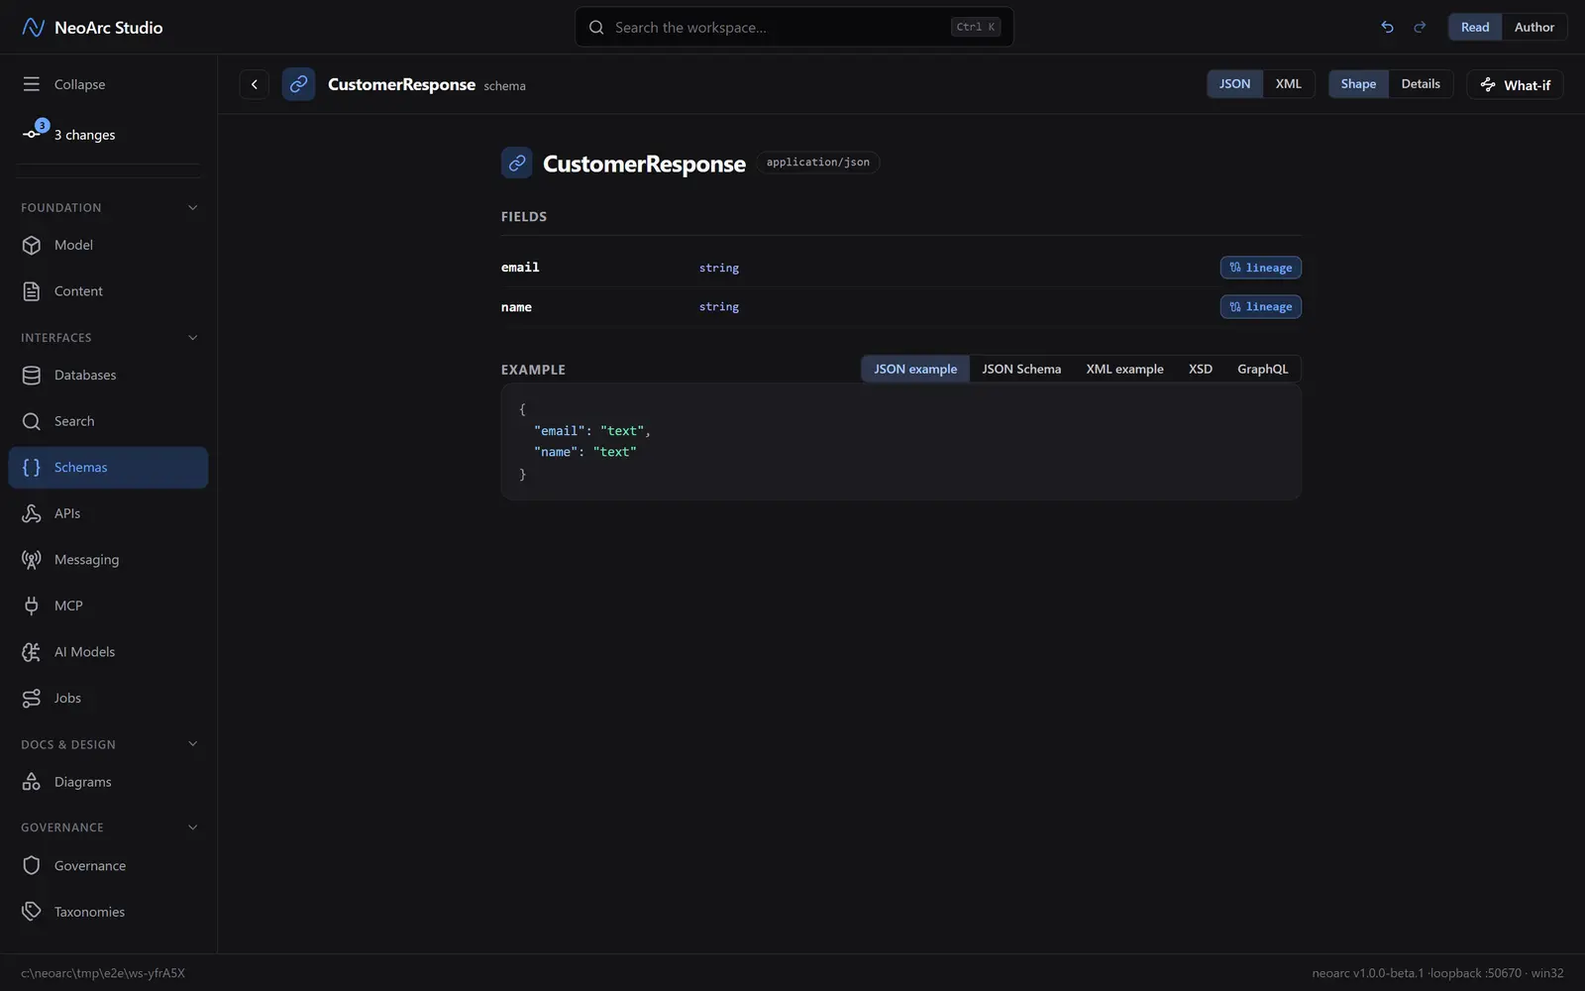Screen dimensions: 1585x991
Task: Click the EXAMPLE section heading
Action: coord(533,370)
